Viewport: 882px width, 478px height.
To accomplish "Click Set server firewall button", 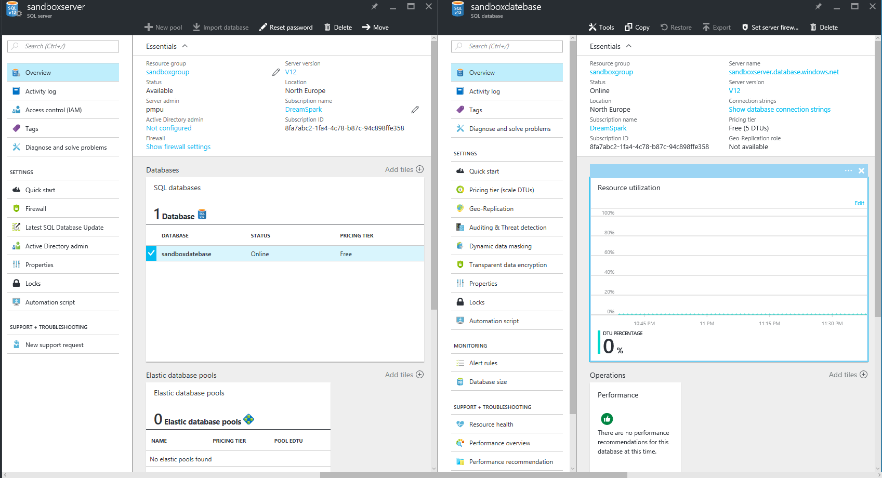I will (770, 28).
